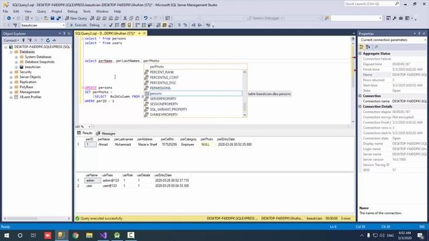Click the Uncomment selected lines icon
This screenshot has width=429, height=241.
185,25
